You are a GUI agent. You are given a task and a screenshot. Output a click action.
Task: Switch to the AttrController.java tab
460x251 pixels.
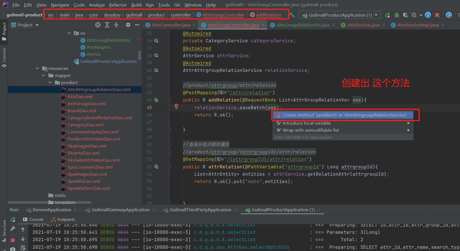click(x=171, y=25)
